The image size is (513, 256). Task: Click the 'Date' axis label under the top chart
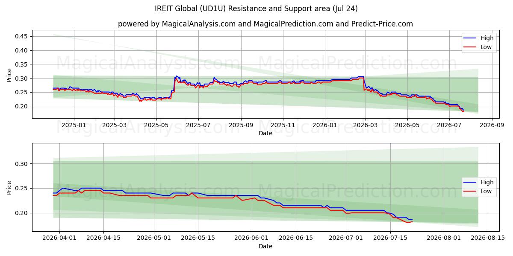(265, 134)
